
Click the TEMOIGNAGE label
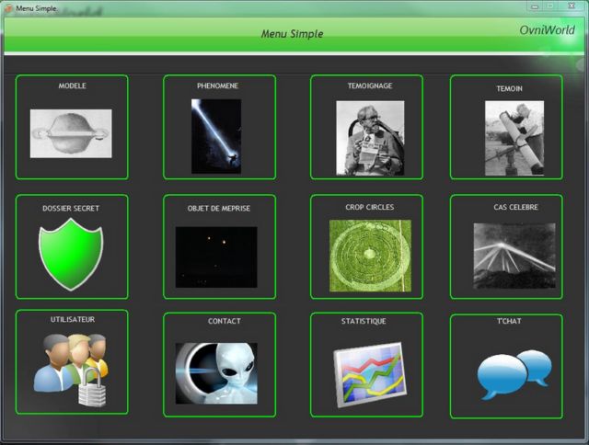click(370, 86)
